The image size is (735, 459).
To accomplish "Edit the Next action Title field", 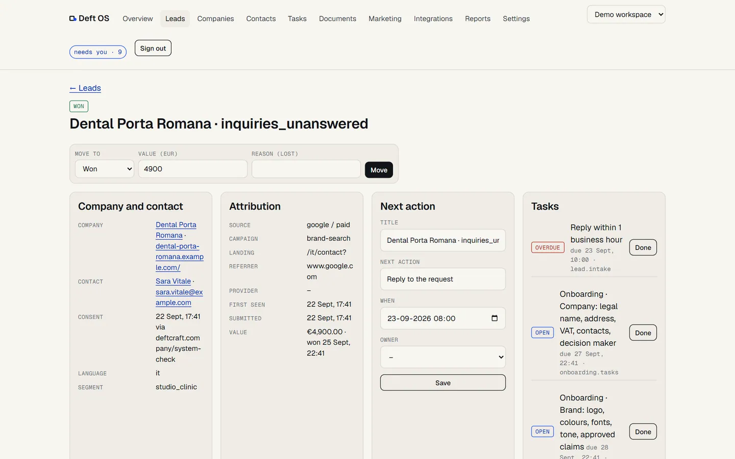I will [x=443, y=240].
